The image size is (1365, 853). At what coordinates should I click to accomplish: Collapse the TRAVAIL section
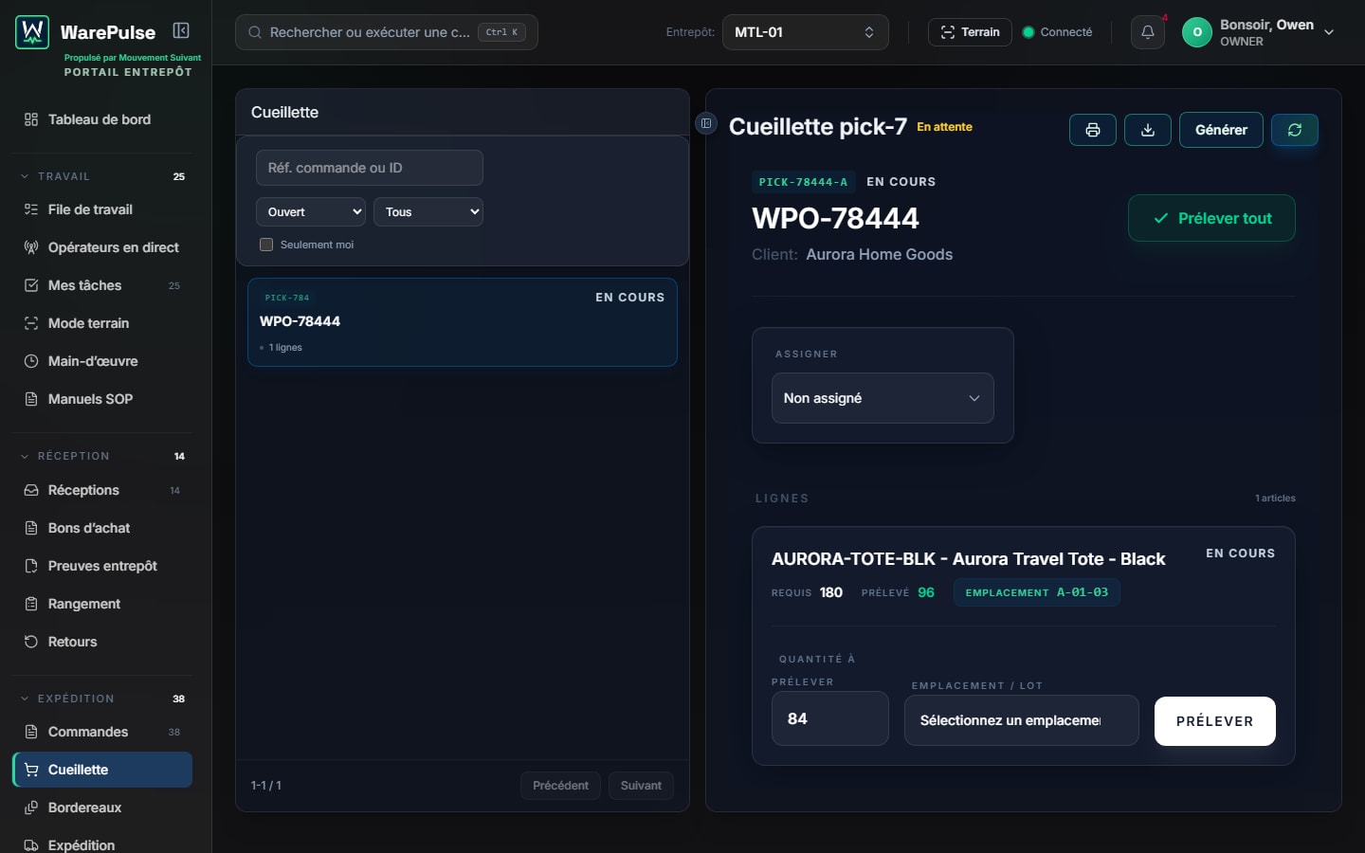[x=102, y=176]
